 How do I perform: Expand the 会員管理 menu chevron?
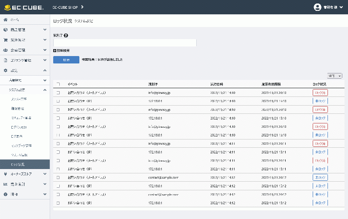click(45, 50)
